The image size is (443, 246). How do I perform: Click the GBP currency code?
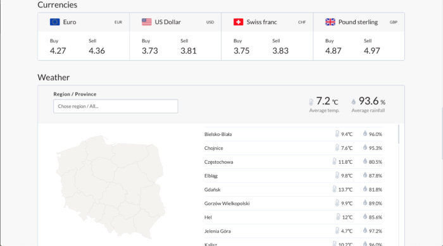pyautogui.click(x=394, y=22)
